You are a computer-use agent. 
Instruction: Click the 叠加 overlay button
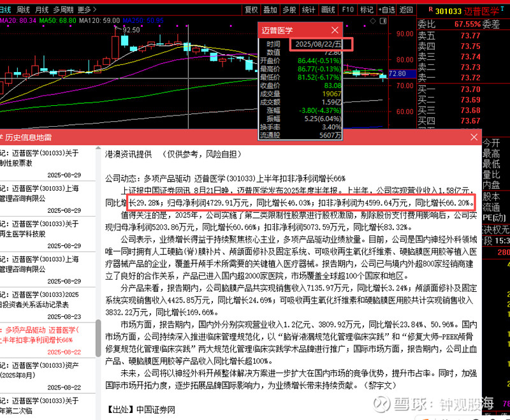270,10
